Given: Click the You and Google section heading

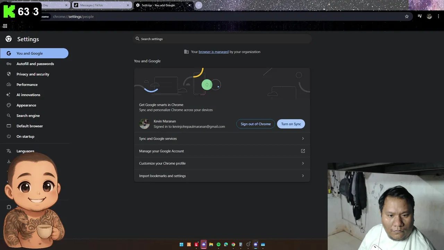Looking at the screenshot, I should (147, 61).
